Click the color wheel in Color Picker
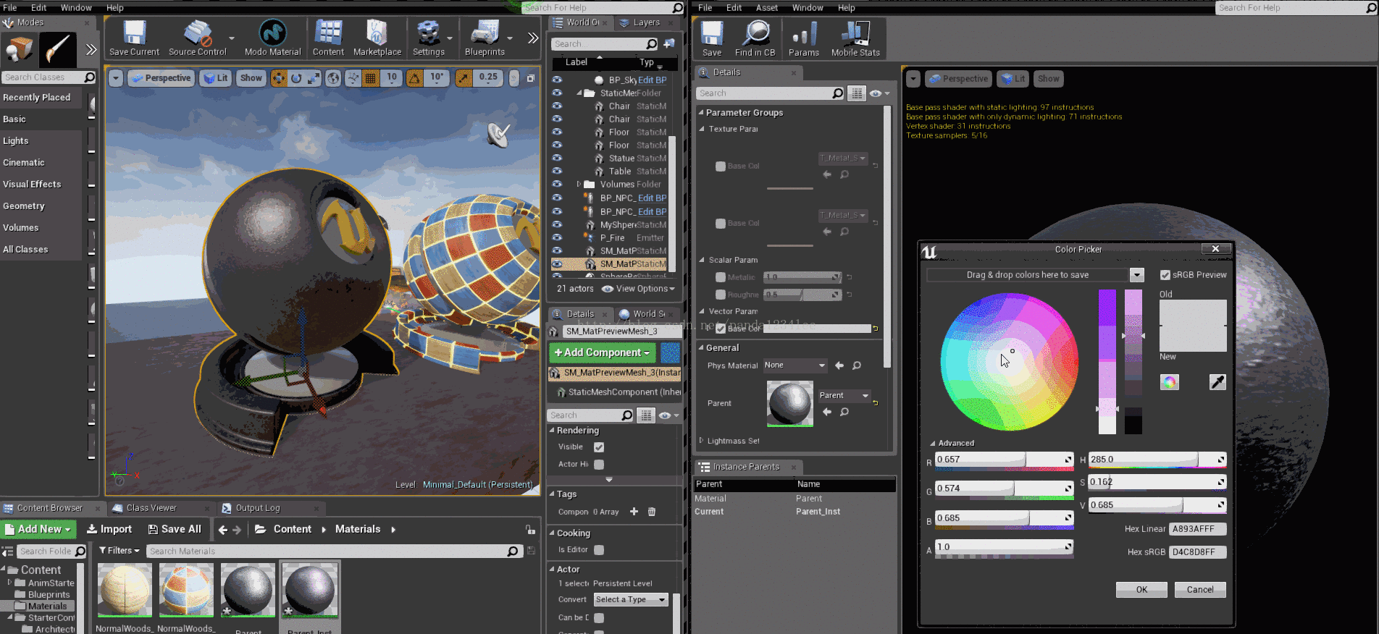This screenshot has height=634, width=1379. point(1009,361)
